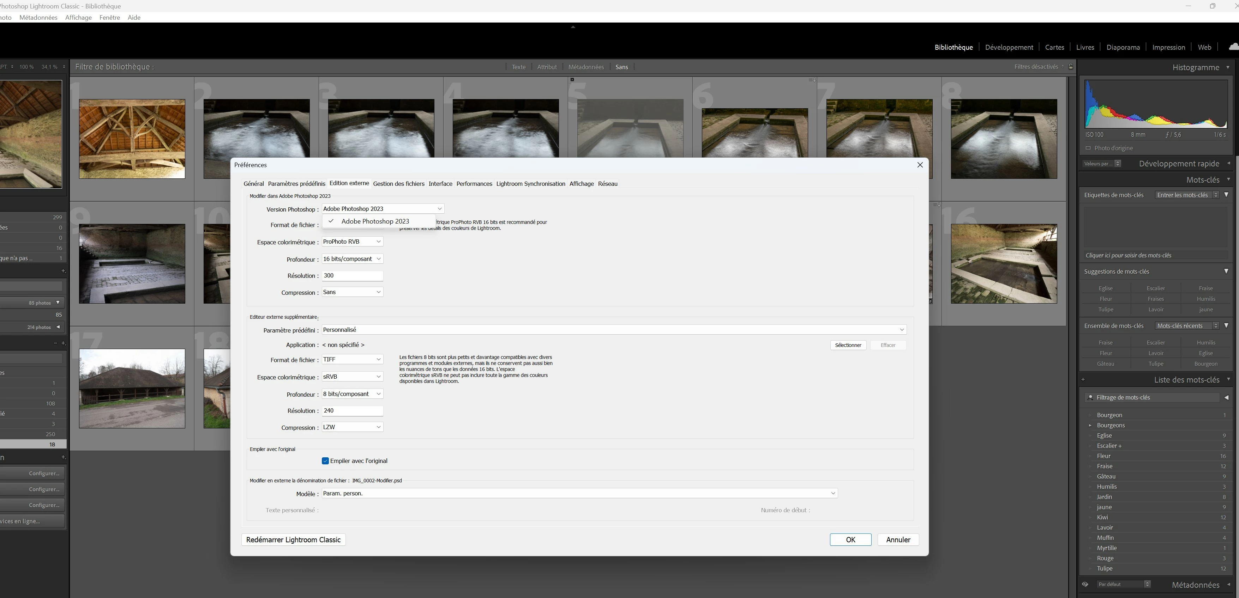The width and height of the screenshot is (1239, 598).
Task: Click Sélectionner to choose an application
Action: click(848, 345)
